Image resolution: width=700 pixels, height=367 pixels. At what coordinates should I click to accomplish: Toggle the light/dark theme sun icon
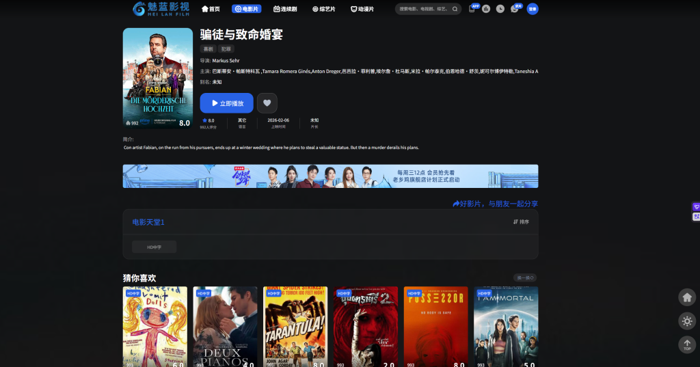pyautogui.click(x=687, y=321)
